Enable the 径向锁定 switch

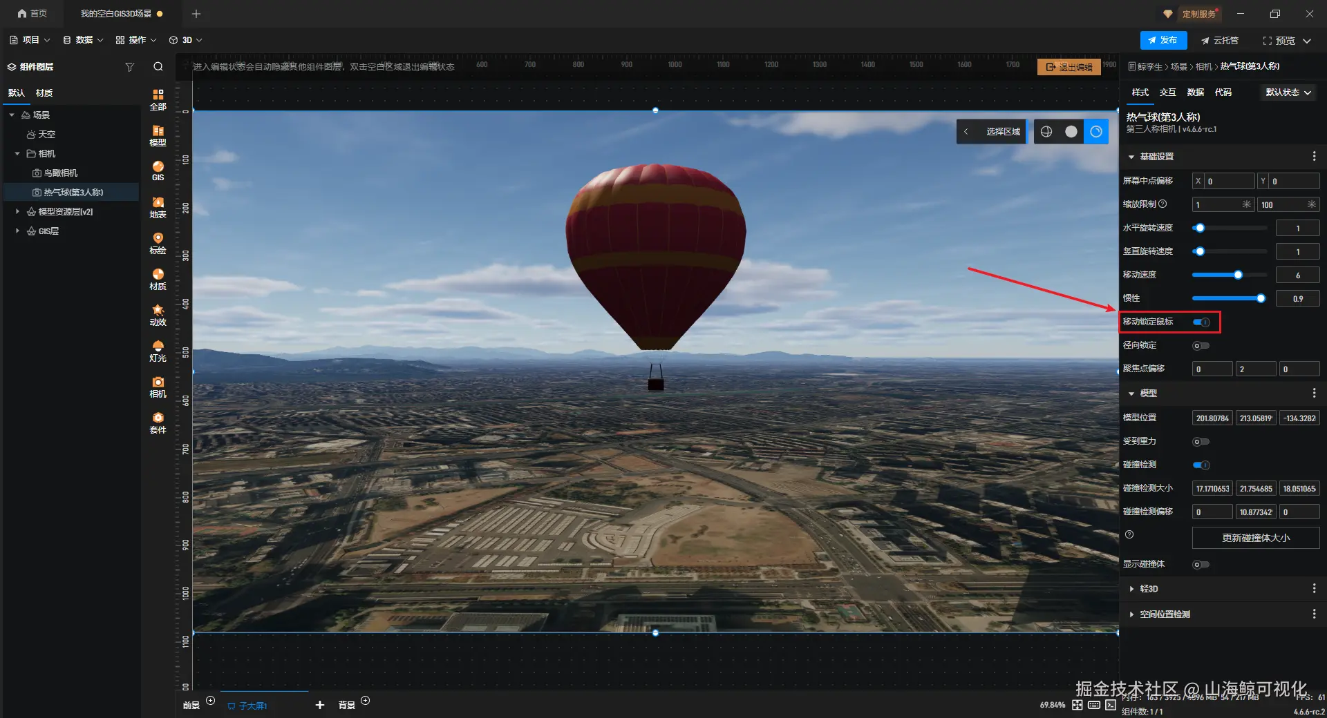click(1201, 346)
